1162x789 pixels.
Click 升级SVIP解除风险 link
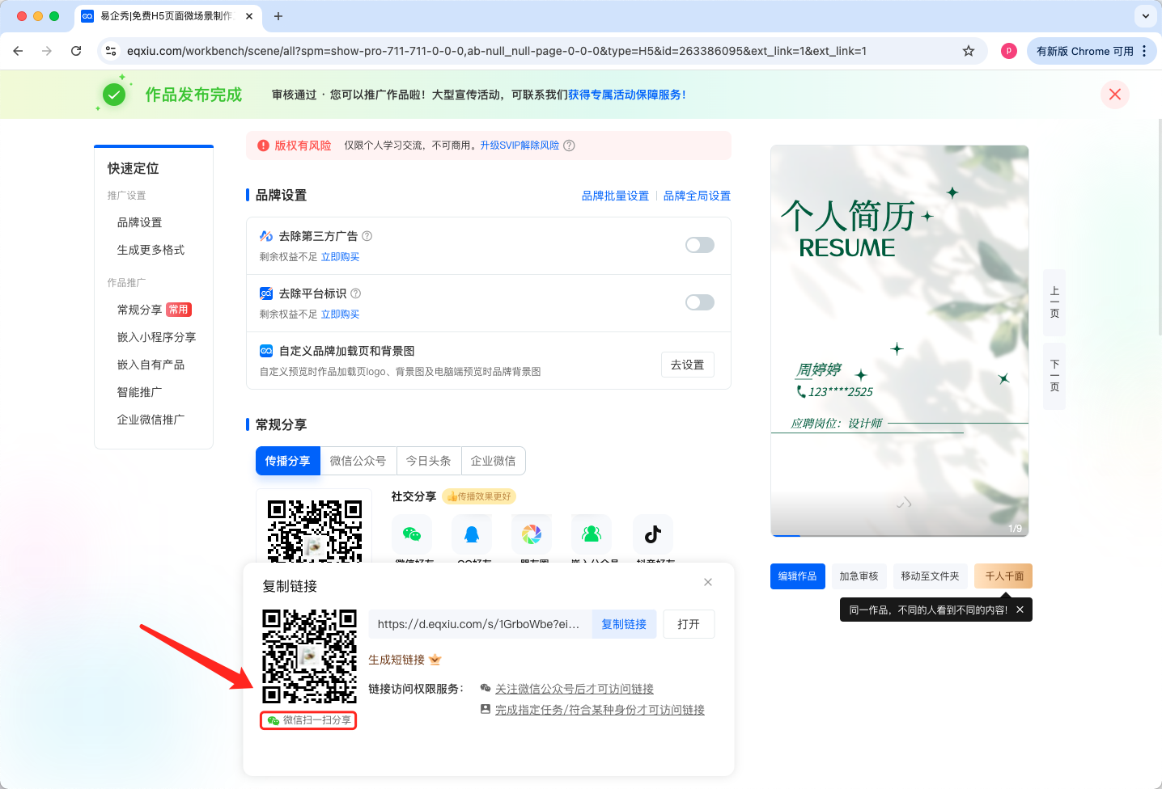click(520, 146)
